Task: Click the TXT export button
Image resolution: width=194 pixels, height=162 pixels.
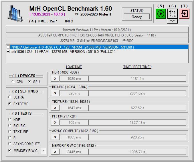Action: tap(172, 21)
